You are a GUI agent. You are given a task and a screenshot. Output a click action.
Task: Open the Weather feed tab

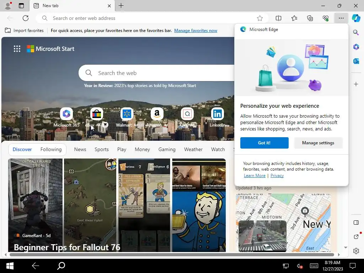pyautogui.click(x=193, y=150)
